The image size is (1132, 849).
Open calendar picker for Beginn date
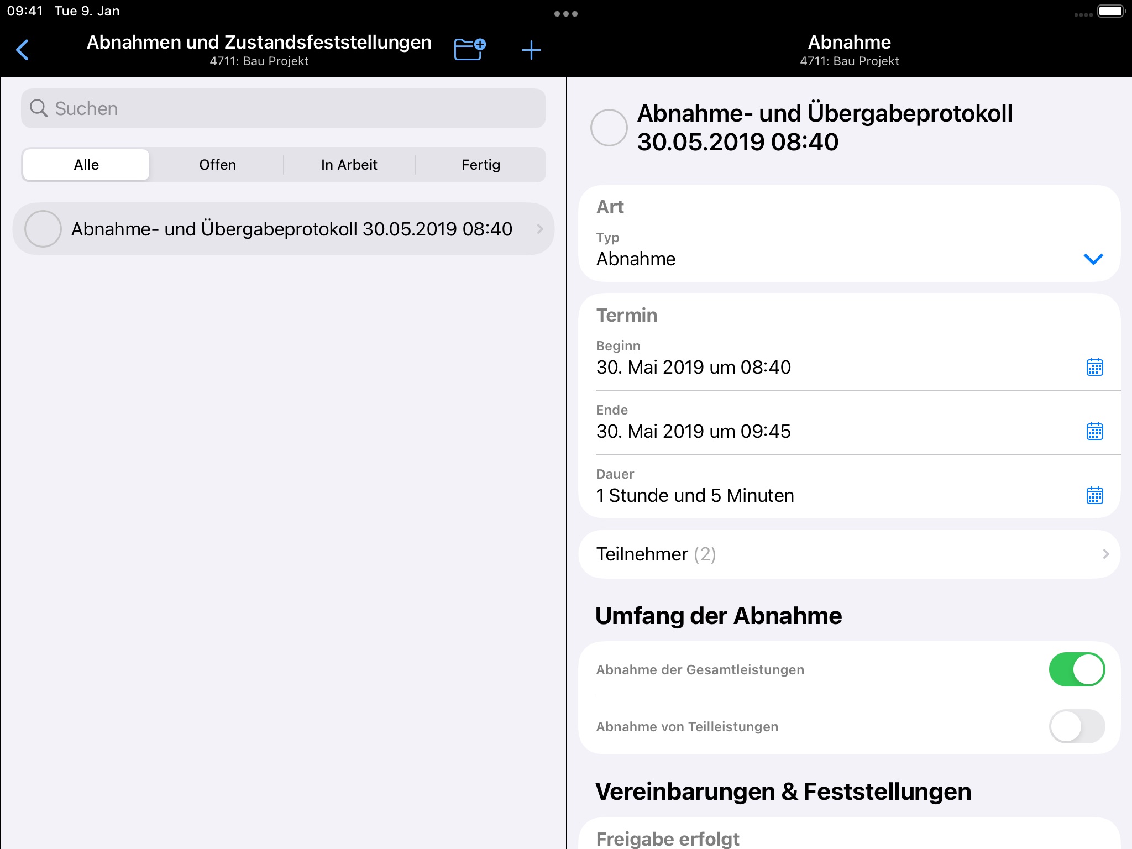(x=1094, y=367)
